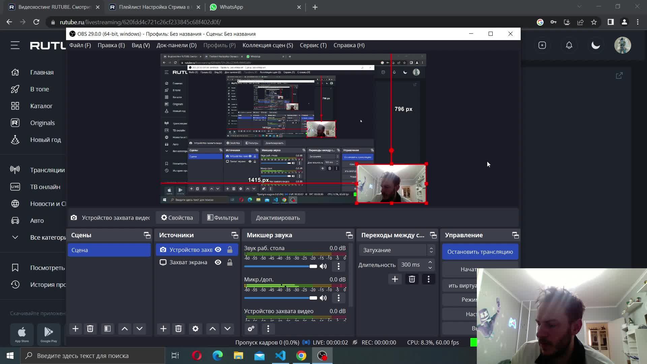This screenshot has width=647, height=364.
Task: Open Микр./доп. three-dot options menu
Action: (339, 298)
